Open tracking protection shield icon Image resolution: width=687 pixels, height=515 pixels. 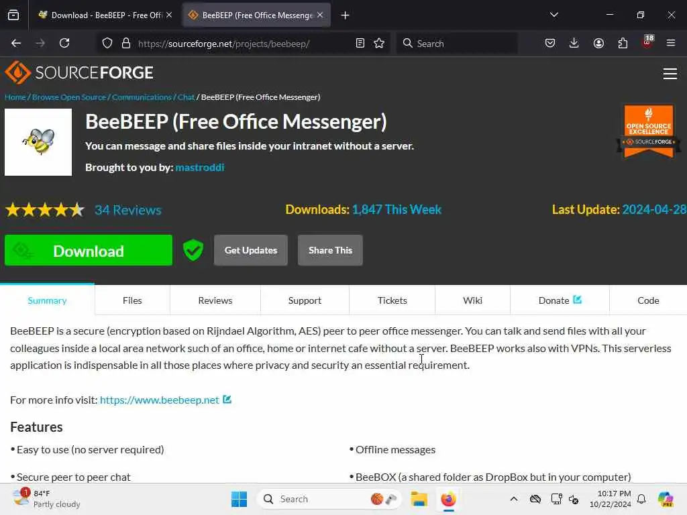coord(107,43)
